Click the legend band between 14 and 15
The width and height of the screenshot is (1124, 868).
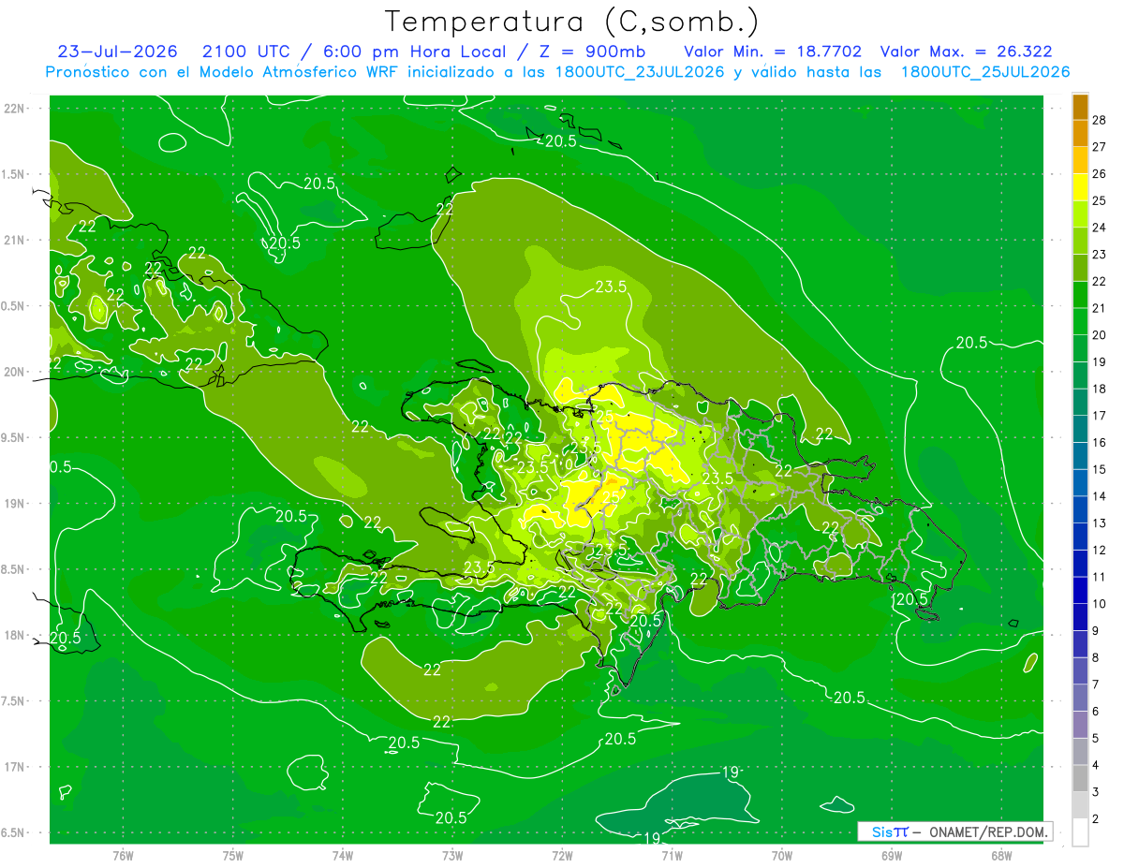tap(1080, 483)
